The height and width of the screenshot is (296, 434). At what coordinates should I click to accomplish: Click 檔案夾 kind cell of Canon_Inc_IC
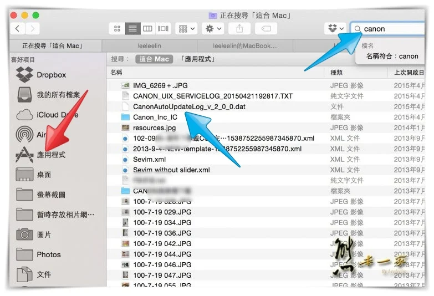(340, 117)
